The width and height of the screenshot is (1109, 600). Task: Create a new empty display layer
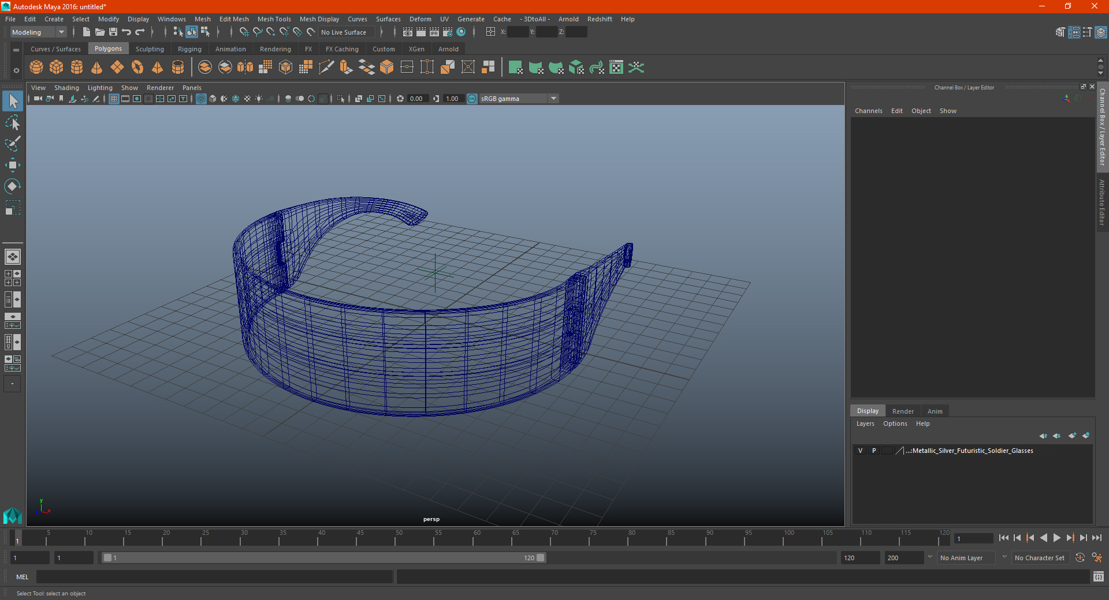click(1072, 436)
